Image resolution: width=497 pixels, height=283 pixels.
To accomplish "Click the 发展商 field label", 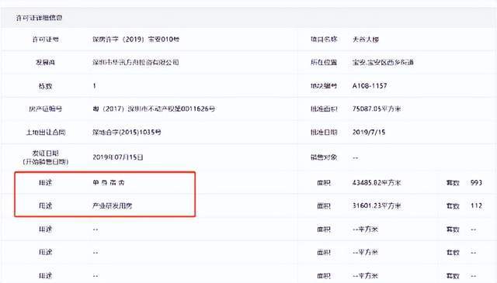I will coord(45,62).
